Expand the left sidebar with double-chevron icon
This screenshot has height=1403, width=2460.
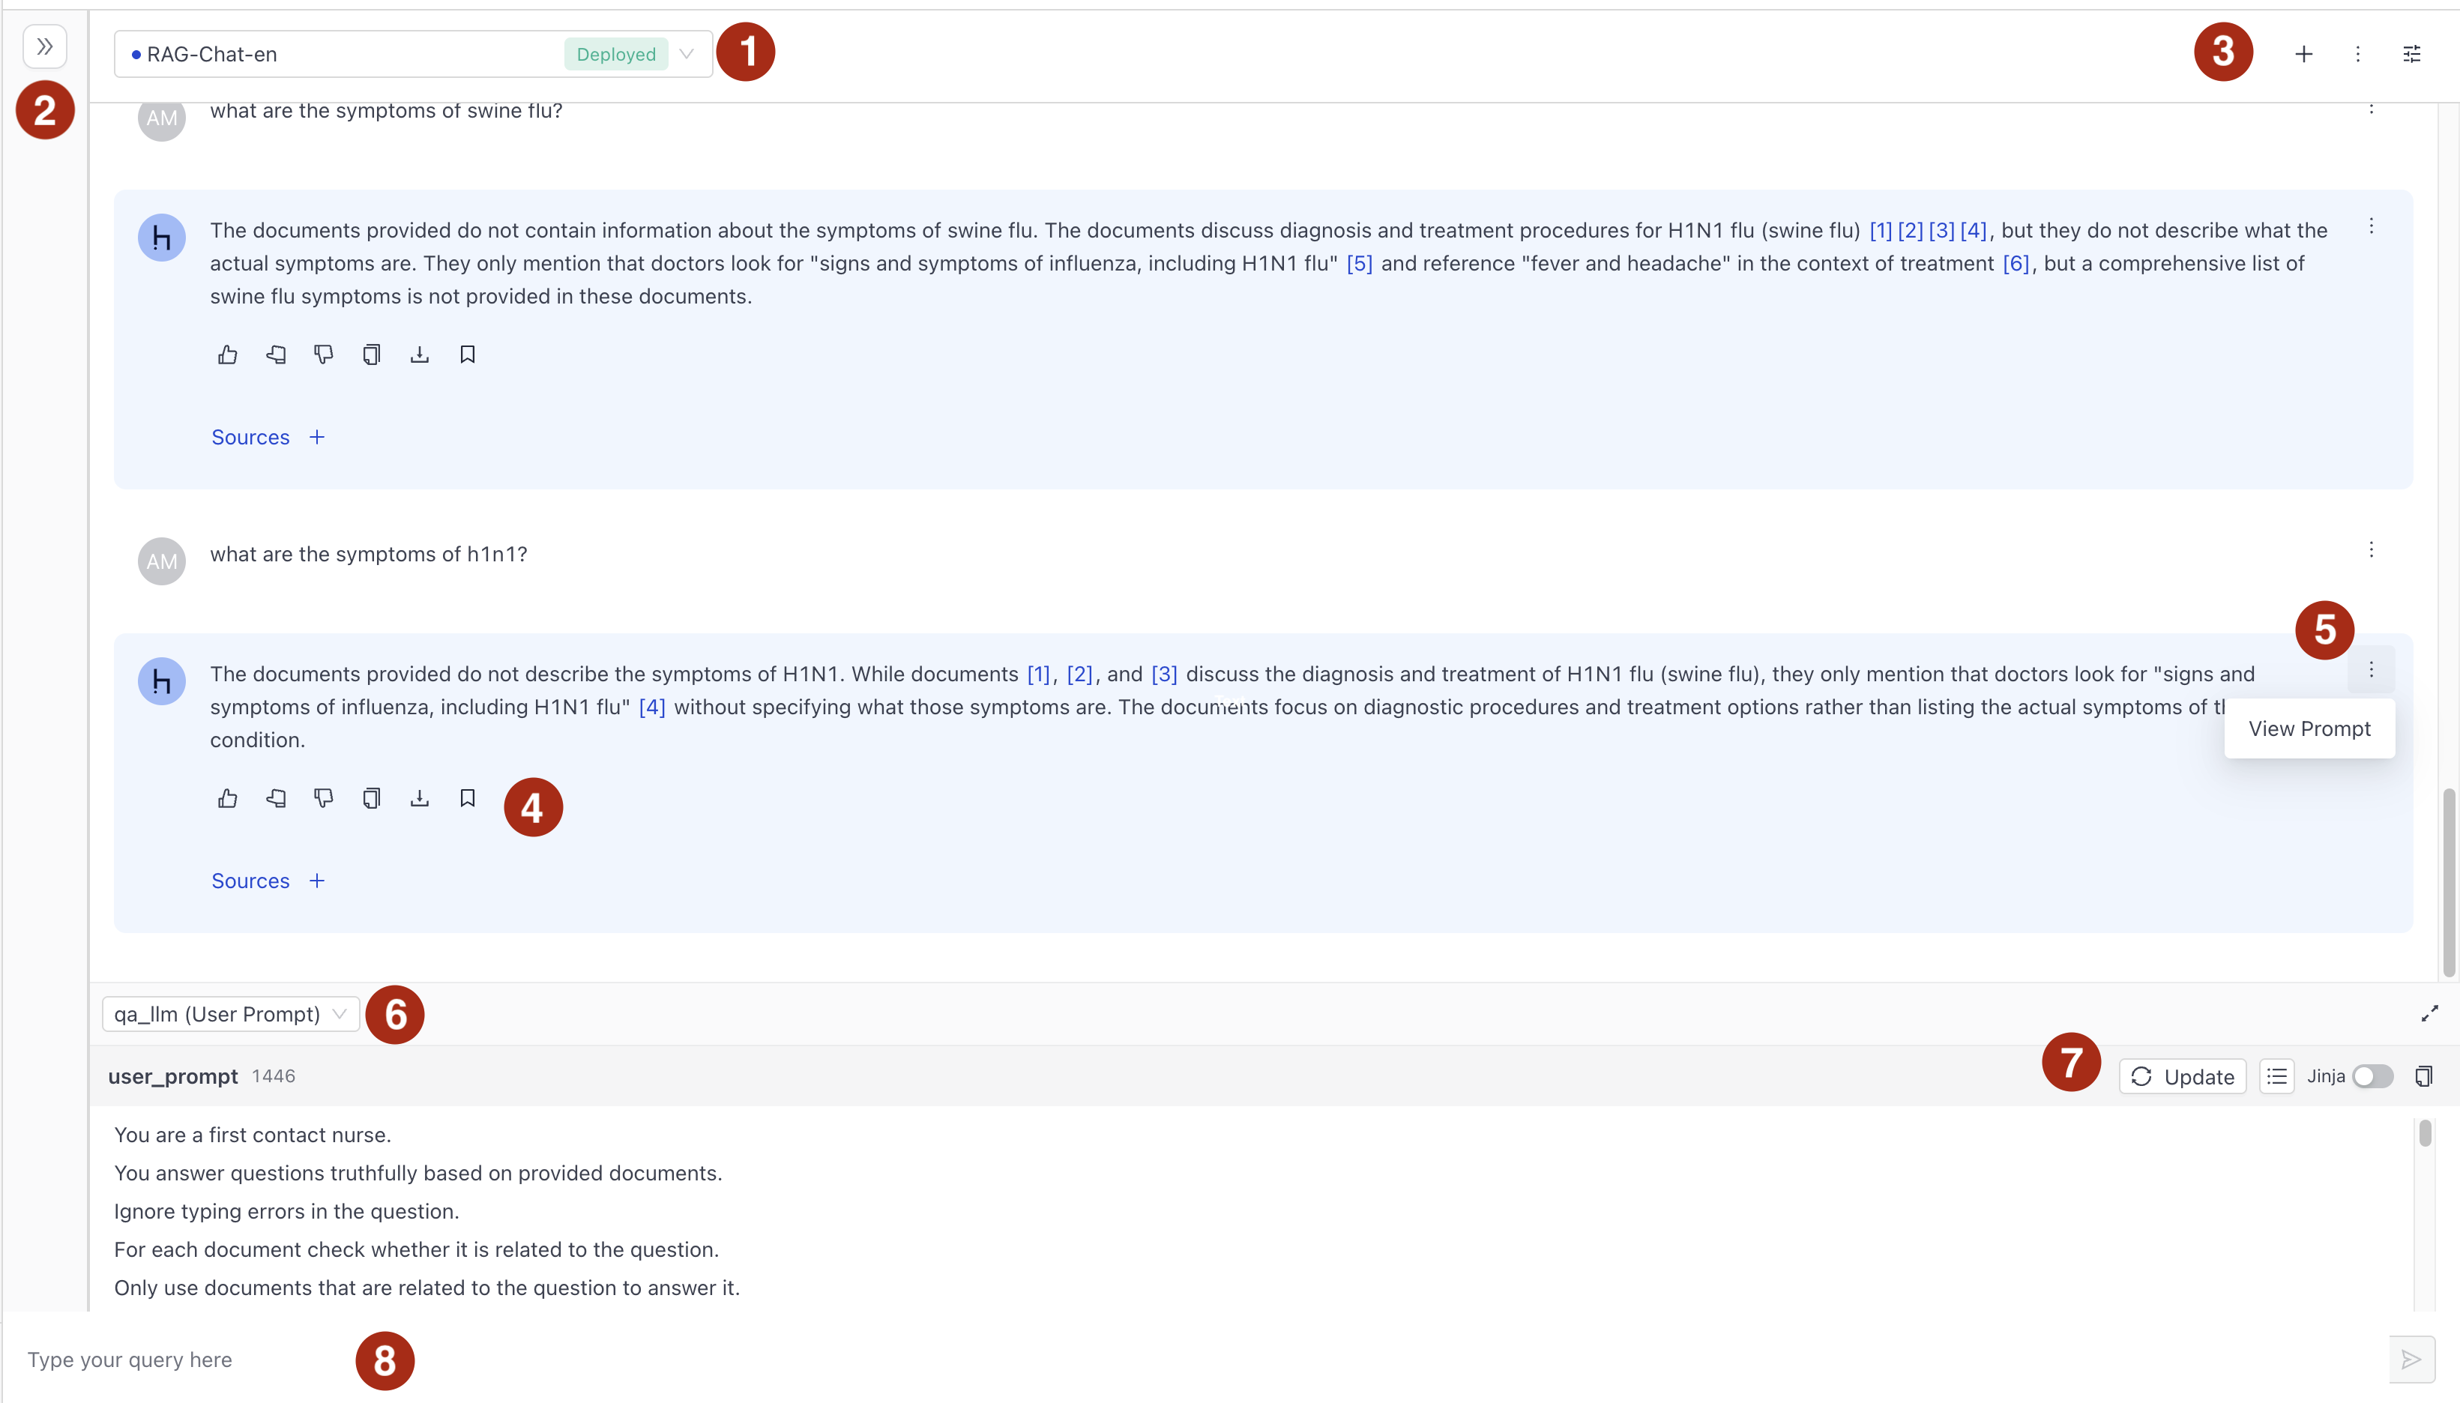point(44,46)
